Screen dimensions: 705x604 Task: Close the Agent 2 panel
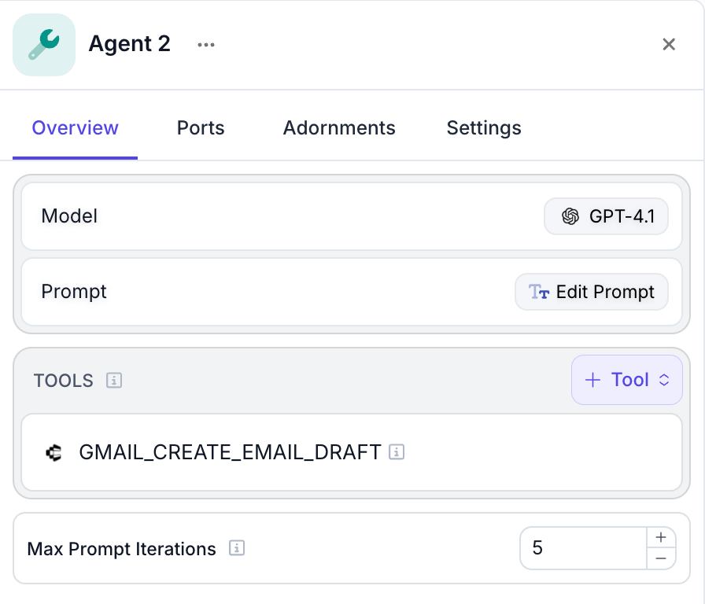[669, 45]
